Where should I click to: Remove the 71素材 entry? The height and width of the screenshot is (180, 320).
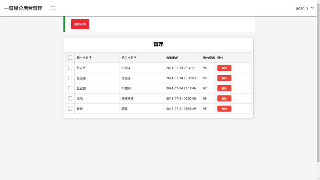tap(224, 88)
